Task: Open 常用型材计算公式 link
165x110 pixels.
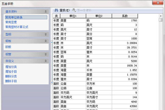Action: pos(17,27)
